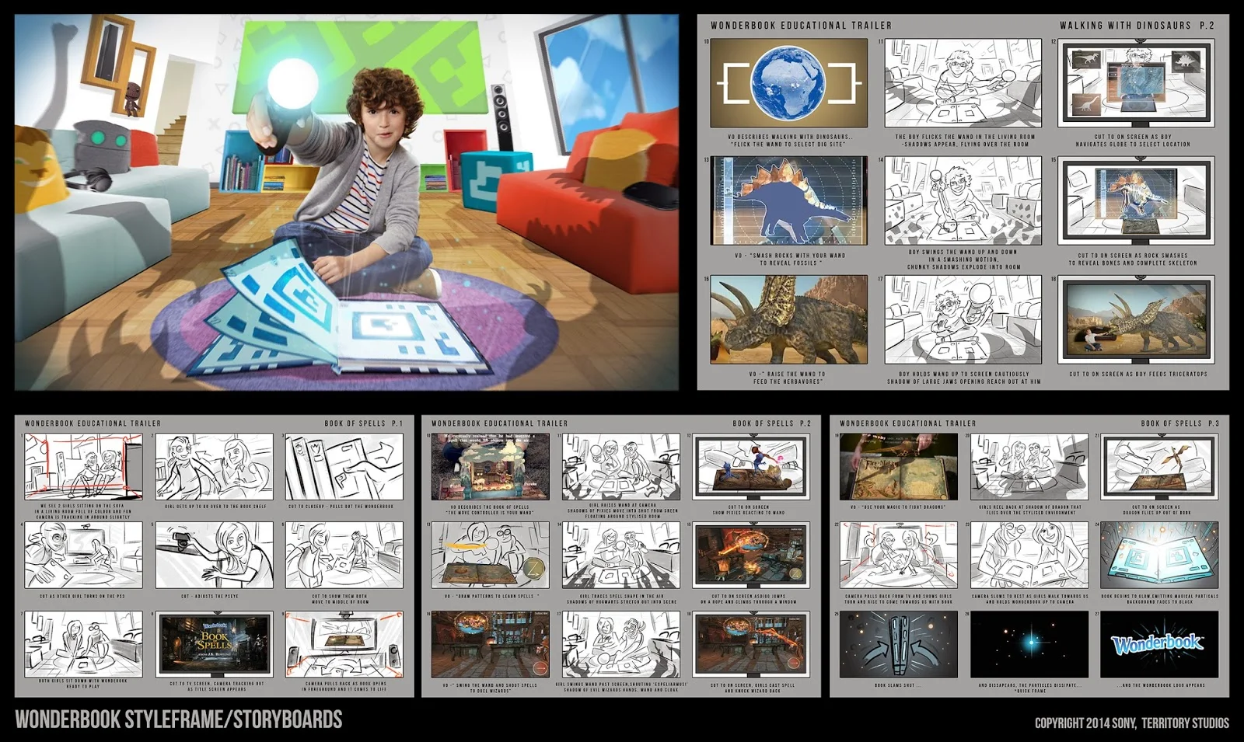The width and height of the screenshot is (1244, 742).
Task: Click the large styleframe of boy holding wand
Action: pos(347,202)
